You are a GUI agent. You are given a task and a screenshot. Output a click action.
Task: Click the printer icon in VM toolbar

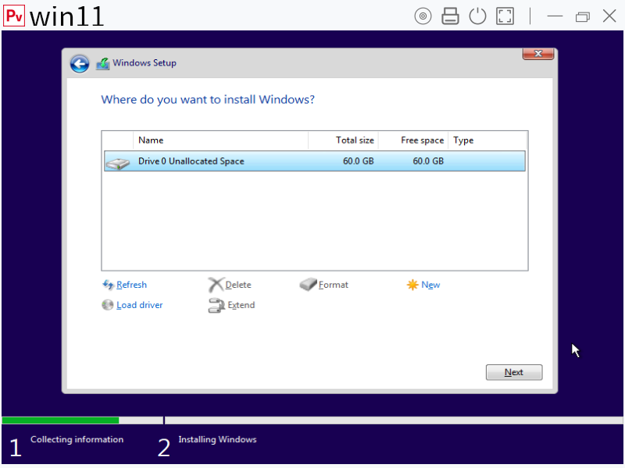450,16
